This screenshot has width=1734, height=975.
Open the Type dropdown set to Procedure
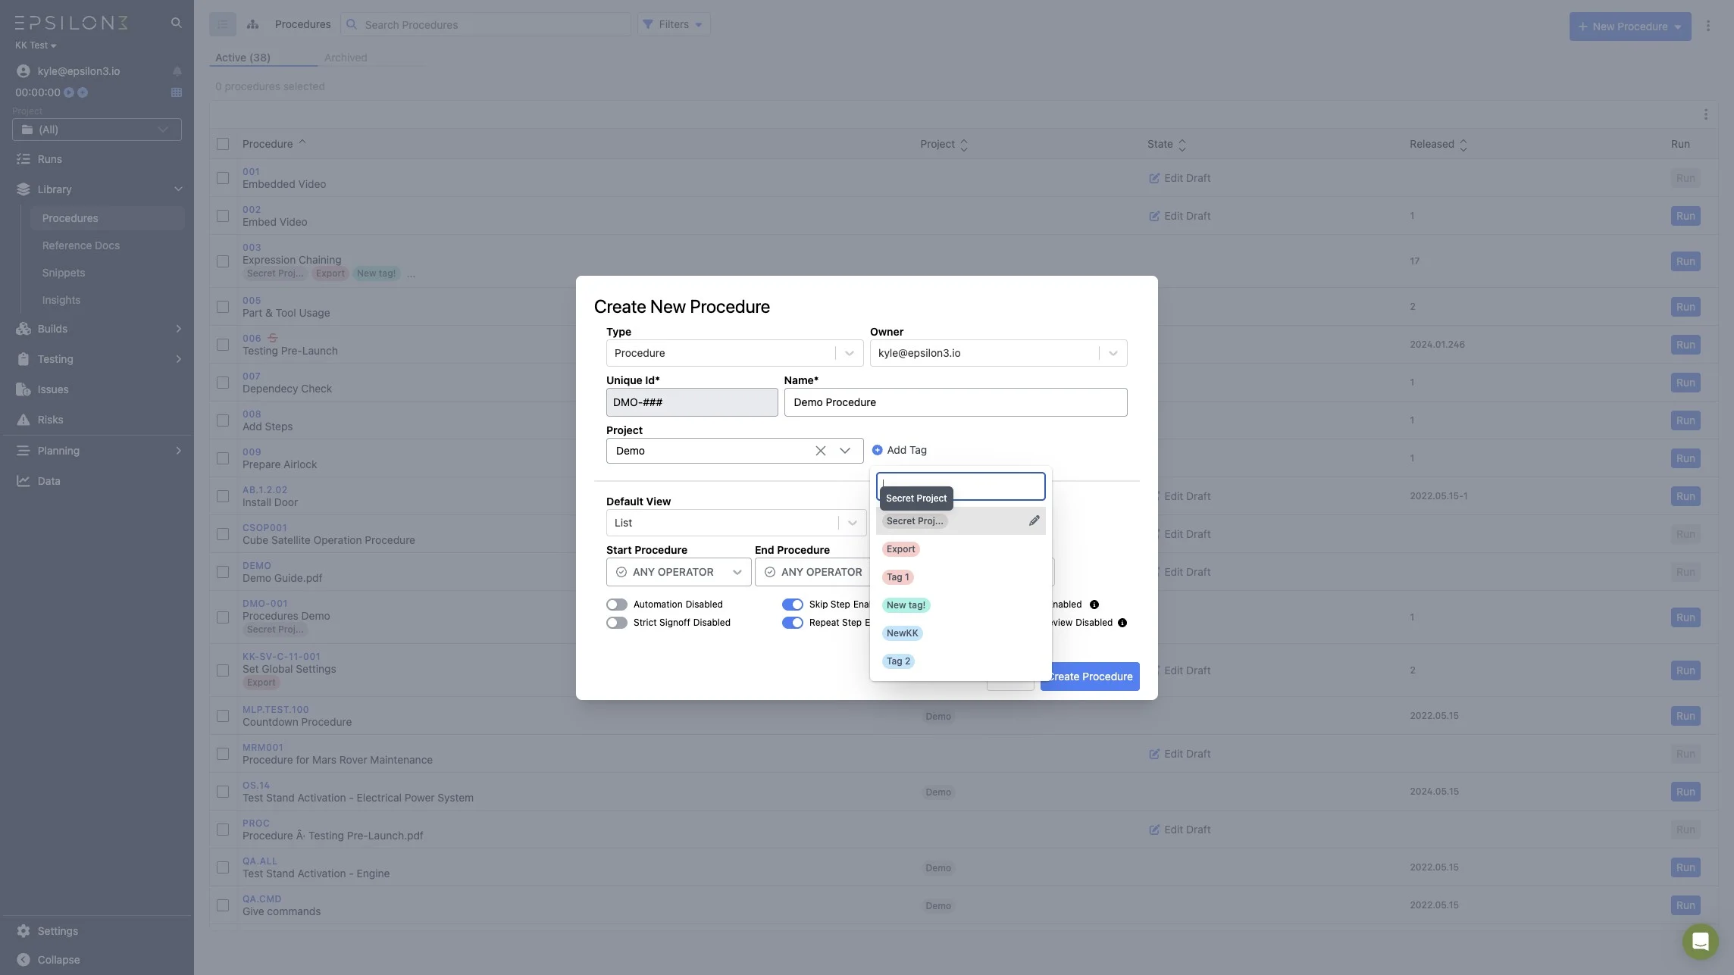[x=734, y=353]
